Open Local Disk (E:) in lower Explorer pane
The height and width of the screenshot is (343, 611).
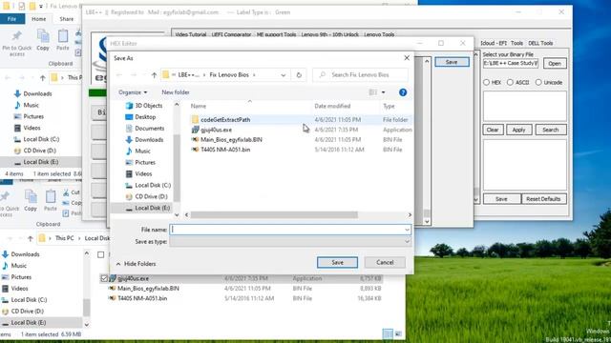click(24, 323)
